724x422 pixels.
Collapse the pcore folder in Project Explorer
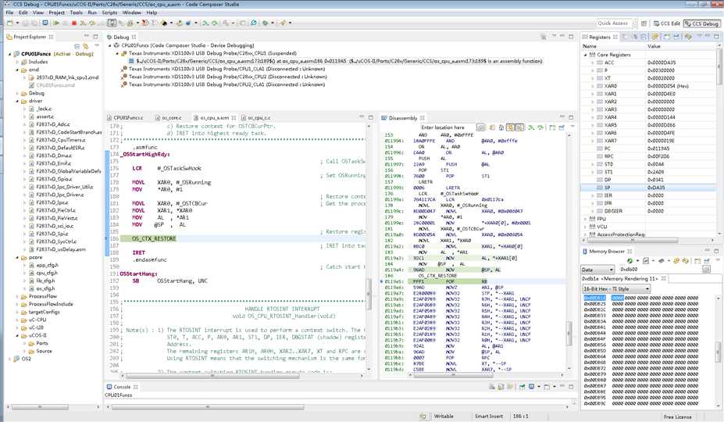pyautogui.click(x=18, y=257)
